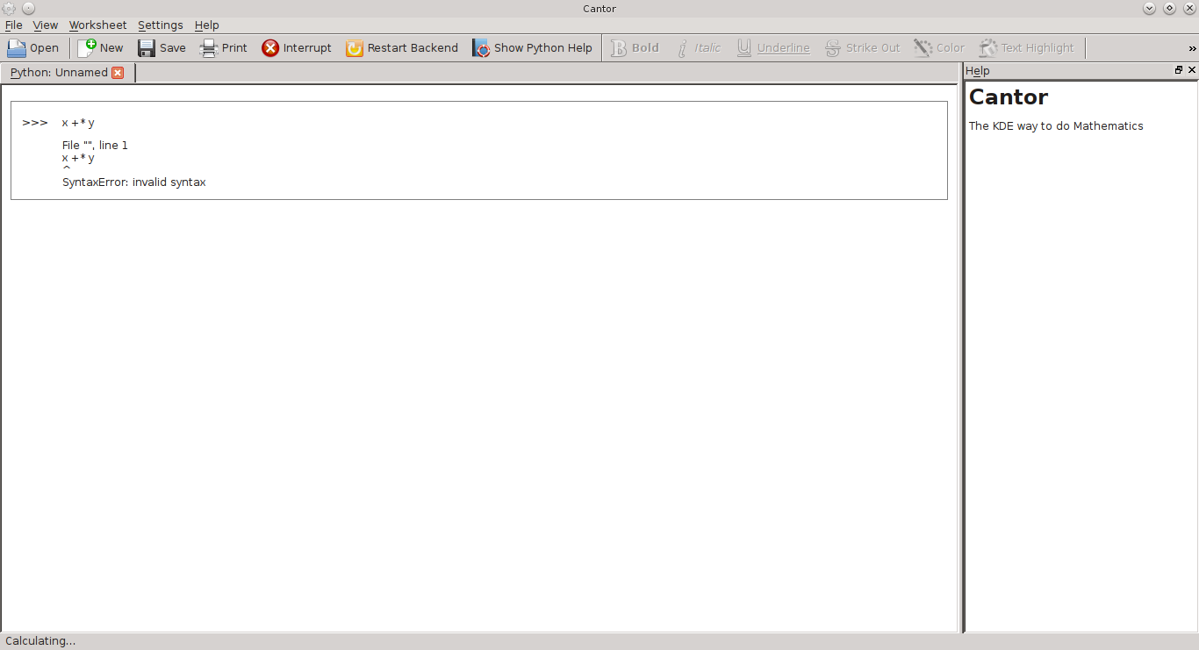Apply Bold formatting icon
The image size is (1199, 650).
pyautogui.click(x=619, y=48)
